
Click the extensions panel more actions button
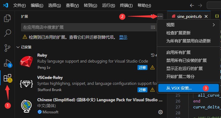160,17
